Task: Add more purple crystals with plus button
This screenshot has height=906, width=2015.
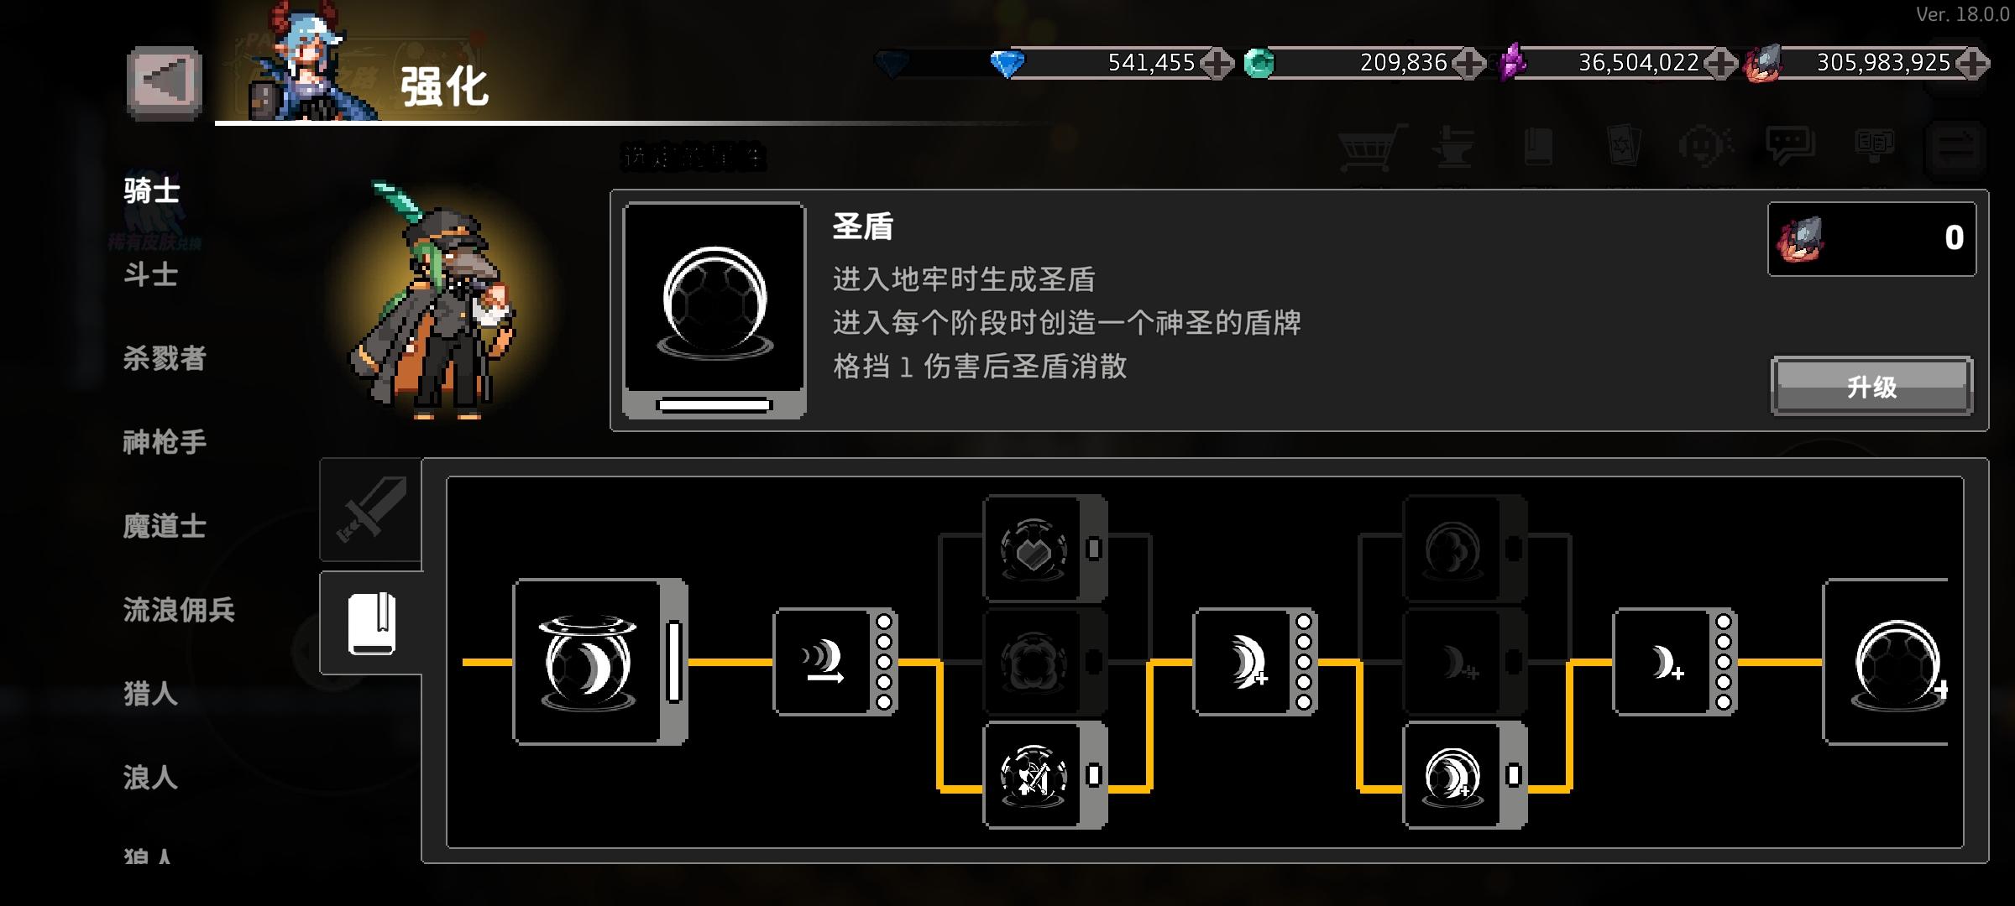Action: tap(1720, 63)
